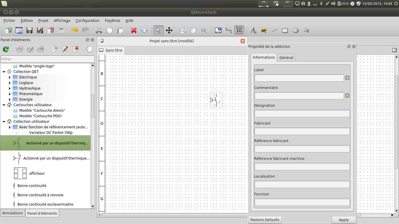Switch to the Général tab
Screen dimensions: 399x224
click(286, 58)
